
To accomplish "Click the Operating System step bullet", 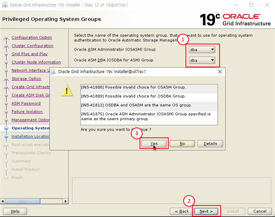I will click(x=7, y=128).
